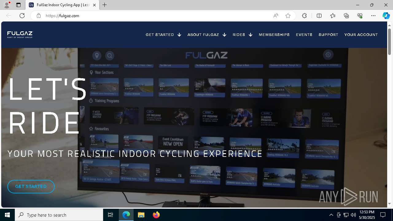Open the Get Started menu

pyautogui.click(x=160, y=35)
